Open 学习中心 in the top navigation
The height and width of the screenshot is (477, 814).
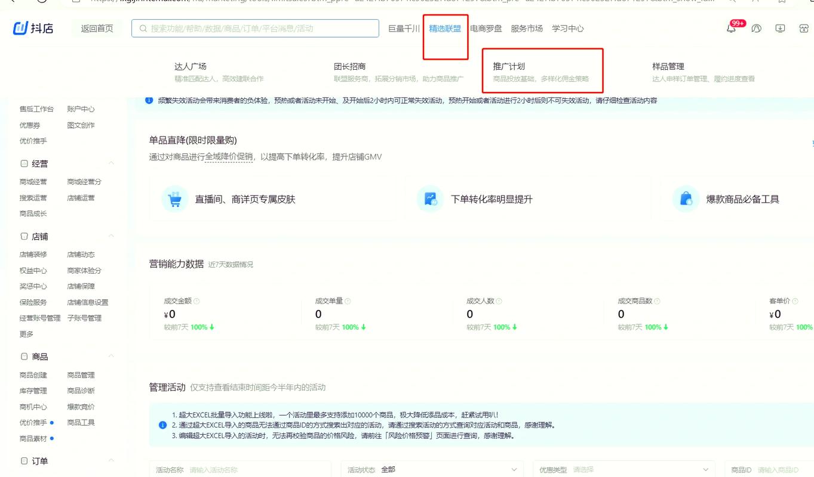568,28
